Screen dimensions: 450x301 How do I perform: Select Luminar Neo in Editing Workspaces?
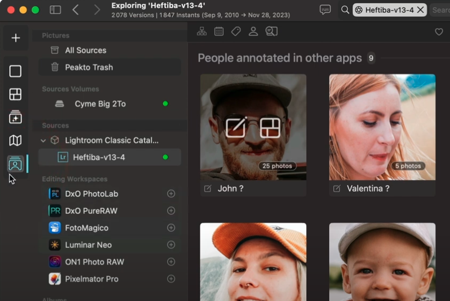click(110, 245)
